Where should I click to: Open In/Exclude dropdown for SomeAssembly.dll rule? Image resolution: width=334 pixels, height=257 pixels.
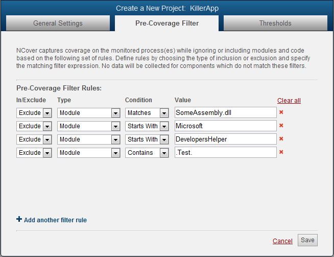coord(47,113)
